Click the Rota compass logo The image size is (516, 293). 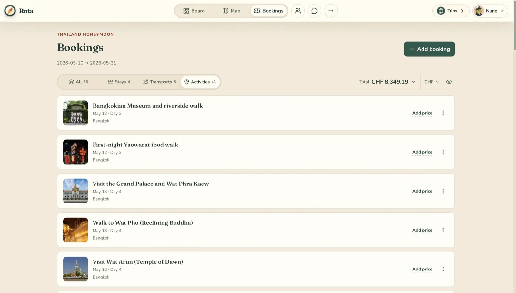click(x=10, y=11)
